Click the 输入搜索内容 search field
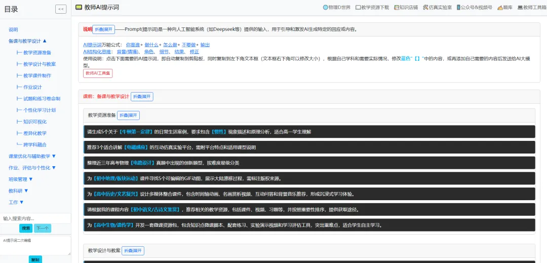This screenshot has width=547, height=263. point(35,218)
